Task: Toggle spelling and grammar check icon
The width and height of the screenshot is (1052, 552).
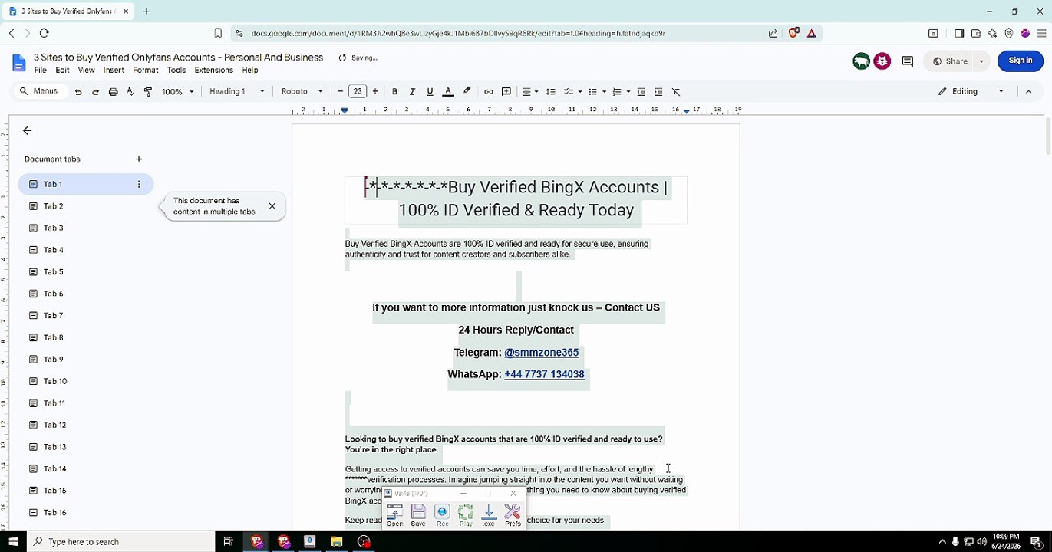Action: 130,92
